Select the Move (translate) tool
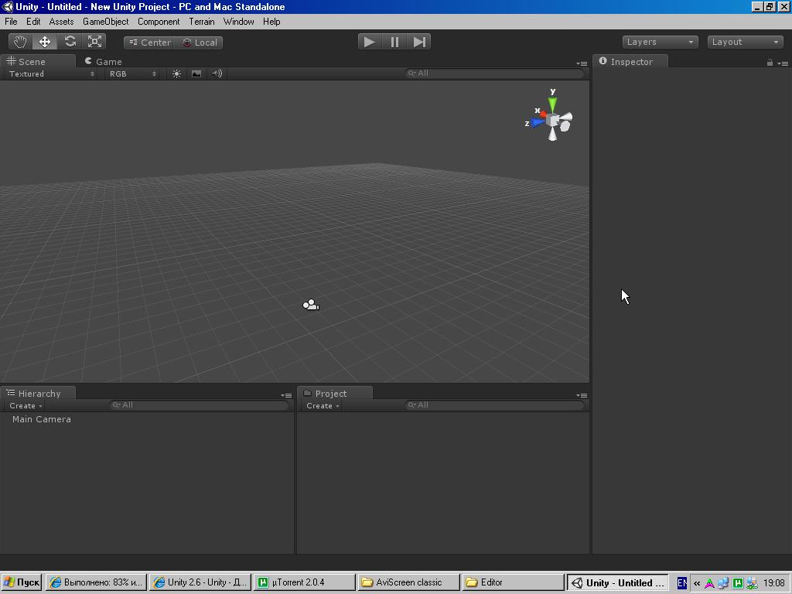 [x=45, y=42]
